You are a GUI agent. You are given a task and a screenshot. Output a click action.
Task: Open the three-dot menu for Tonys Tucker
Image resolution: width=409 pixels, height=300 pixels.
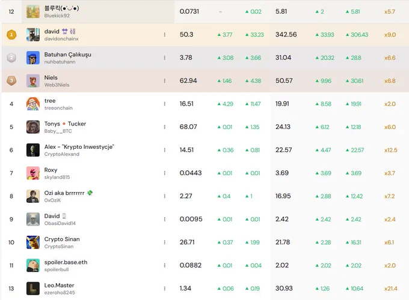165,127
